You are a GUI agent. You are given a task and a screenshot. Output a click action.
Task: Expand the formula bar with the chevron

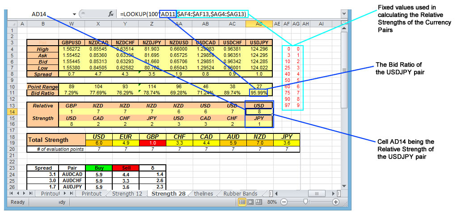[x=344, y=14]
